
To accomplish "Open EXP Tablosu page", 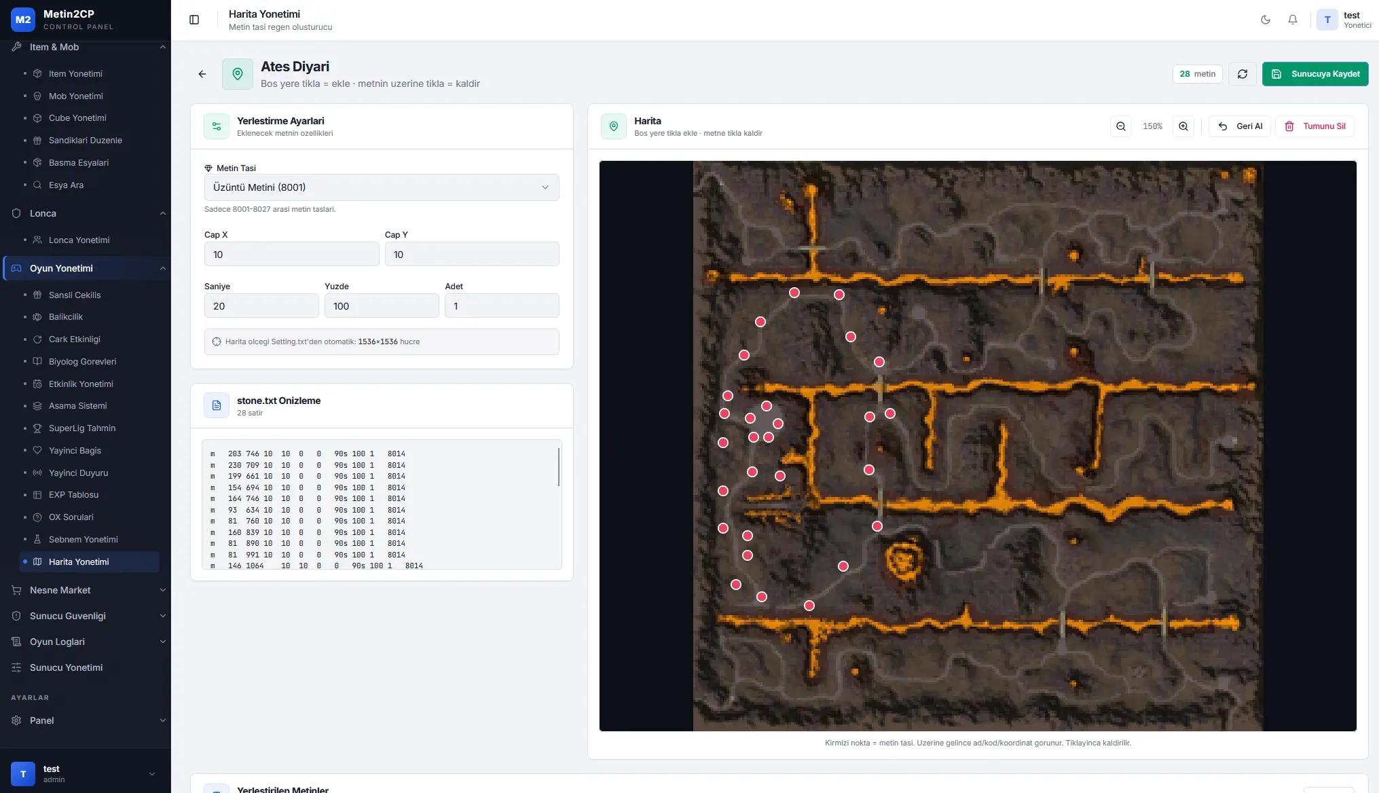I will tap(73, 494).
